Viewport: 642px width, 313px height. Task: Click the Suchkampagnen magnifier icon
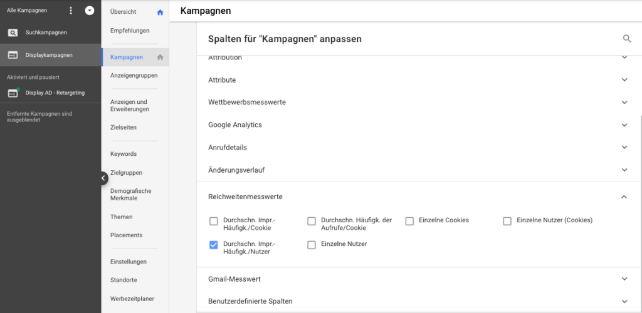[x=13, y=33]
